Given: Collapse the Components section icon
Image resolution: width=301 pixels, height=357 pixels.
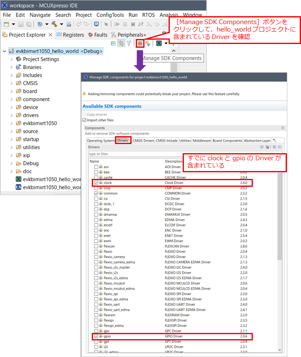Looking at the screenshot, I should (x=283, y=128).
